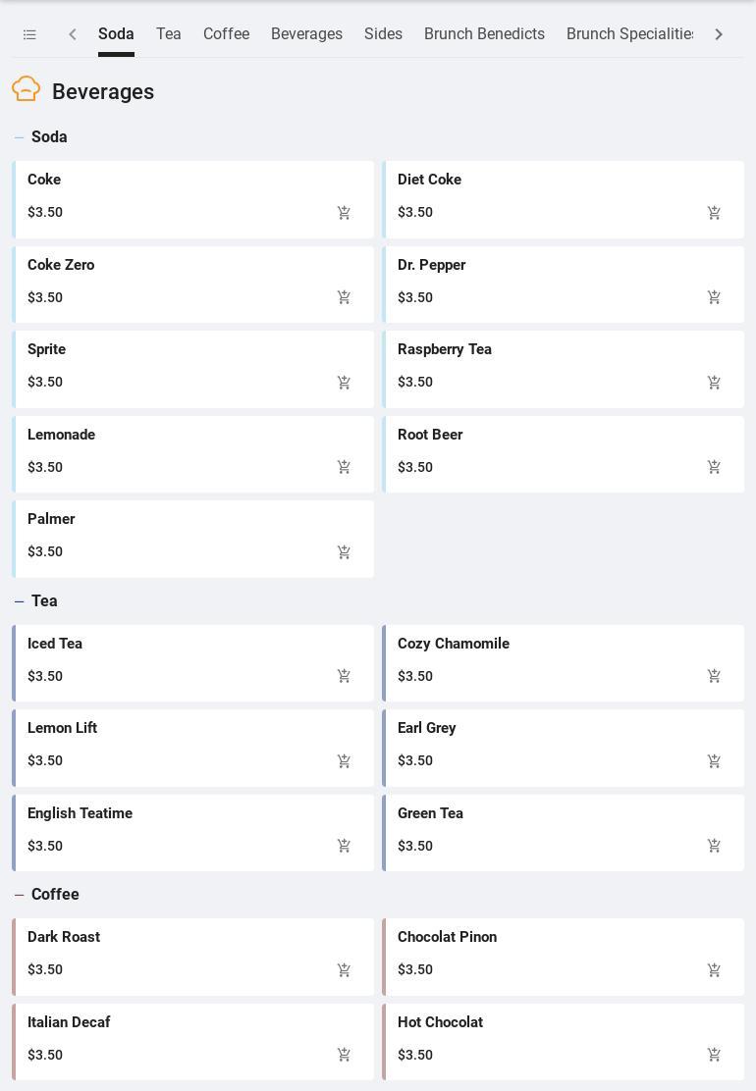Switch to the Brunch Benedicts tab

pos(484,34)
